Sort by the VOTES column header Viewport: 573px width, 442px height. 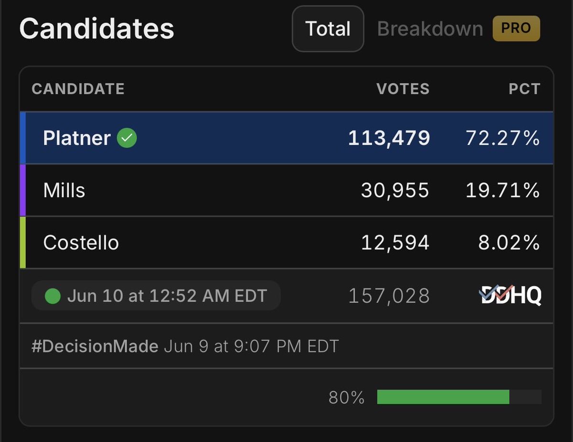pos(403,89)
